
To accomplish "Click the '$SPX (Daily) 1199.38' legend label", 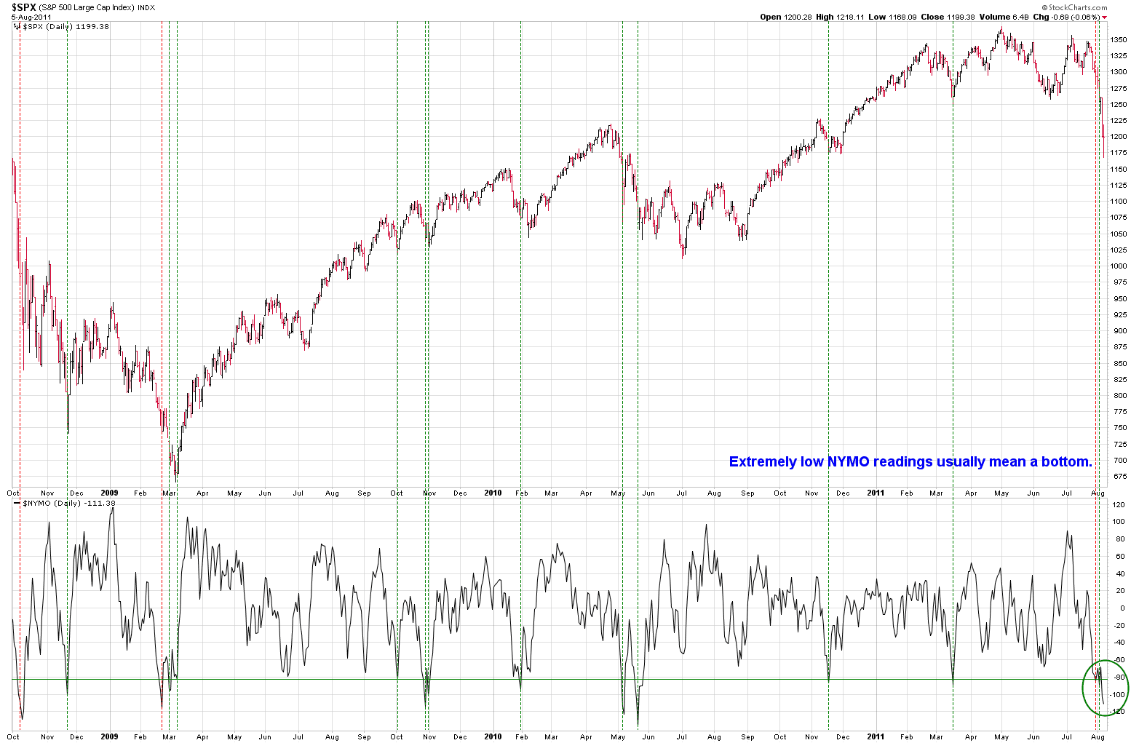I will click(x=66, y=26).
